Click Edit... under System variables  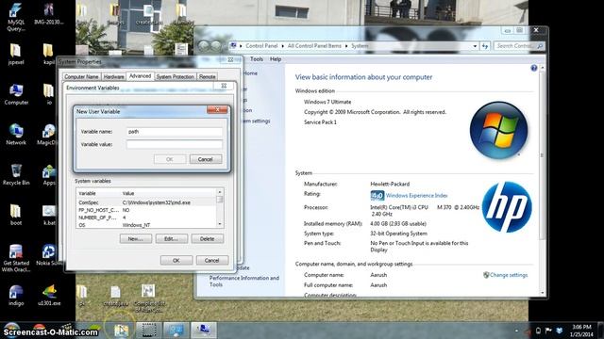click(x=172, y=239)
